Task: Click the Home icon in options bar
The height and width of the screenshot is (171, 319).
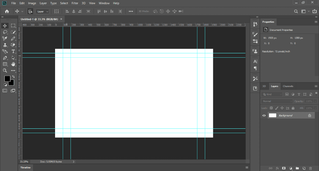Action: point(7,11)
